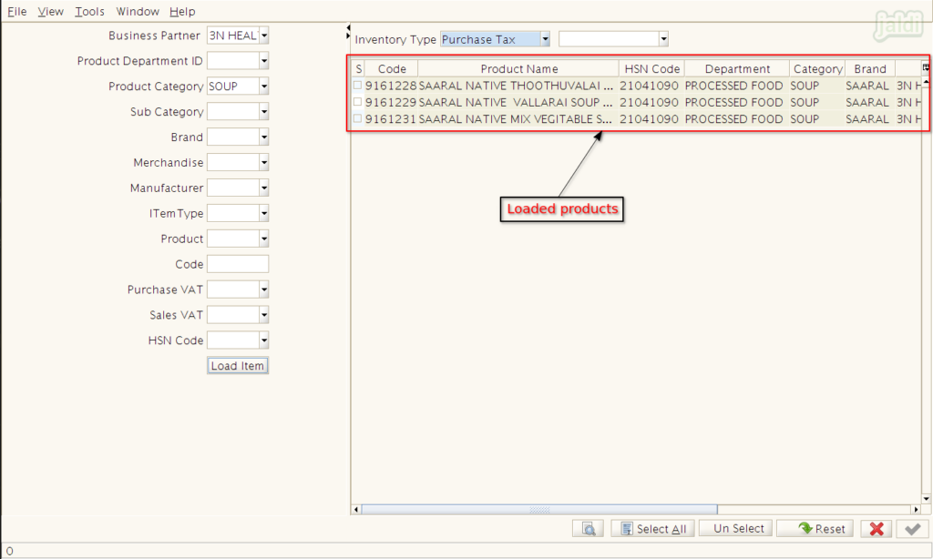Click the table's scroll left arrow
Viewport: 933px width, 559px height.
tap(356, 510)
